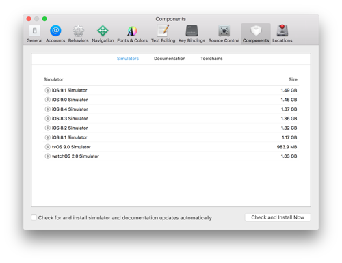Switch to the Documentation tab
This screenshot has height=263, width=342.
pyautogui.click(x=170, y=59)
